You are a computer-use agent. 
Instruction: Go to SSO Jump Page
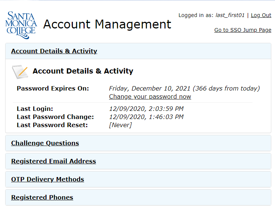(242, 30)
